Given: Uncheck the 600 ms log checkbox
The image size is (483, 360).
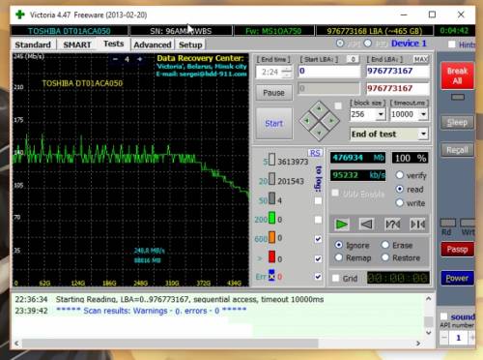Looking at the screenshot, I should tap(318, 239).
